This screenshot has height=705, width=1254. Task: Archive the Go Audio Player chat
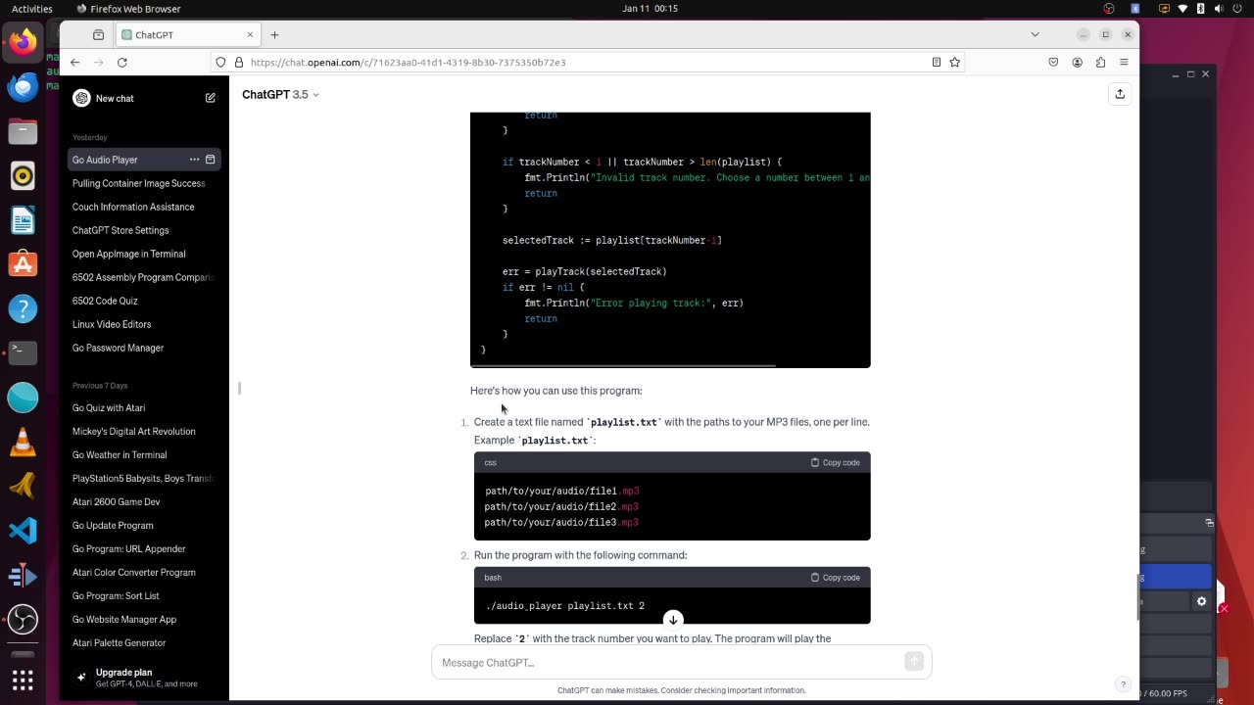click(210, 160)
